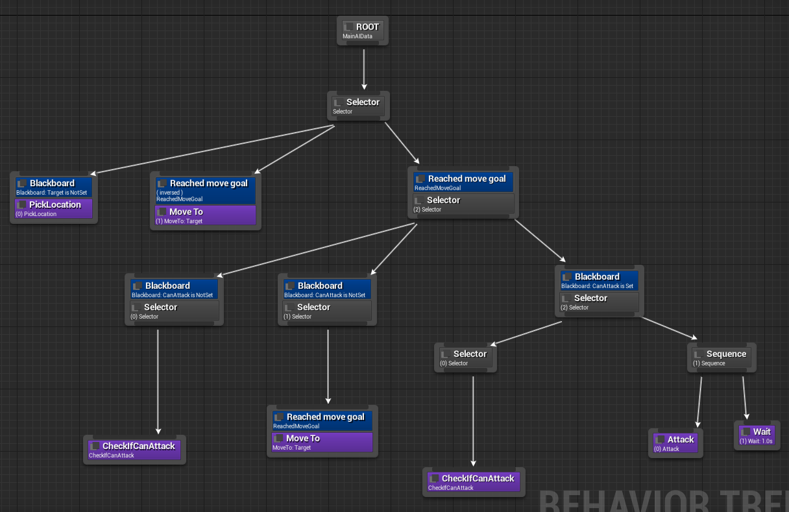Click the ROOT node icon
This screenshot has height=512, width=789.
pyautogui.click(x=350, y=27)
